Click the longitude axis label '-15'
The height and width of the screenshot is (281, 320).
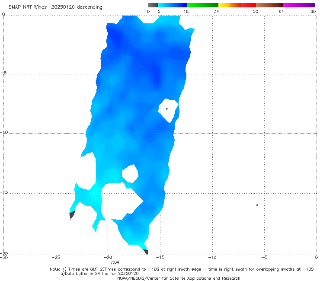[160, 257]
